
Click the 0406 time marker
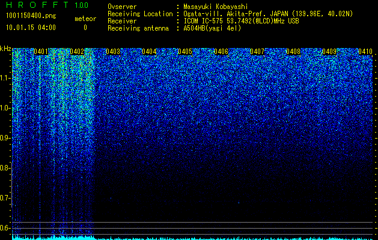(x=221, y=52)
